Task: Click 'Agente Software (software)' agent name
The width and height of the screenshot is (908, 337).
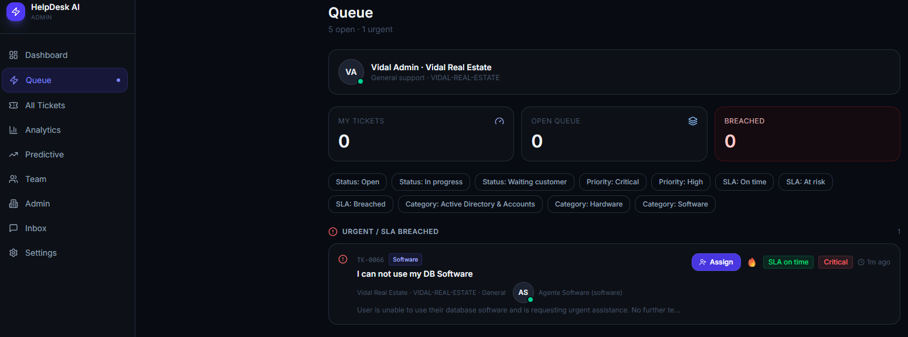Action: (x=580, y=293)
